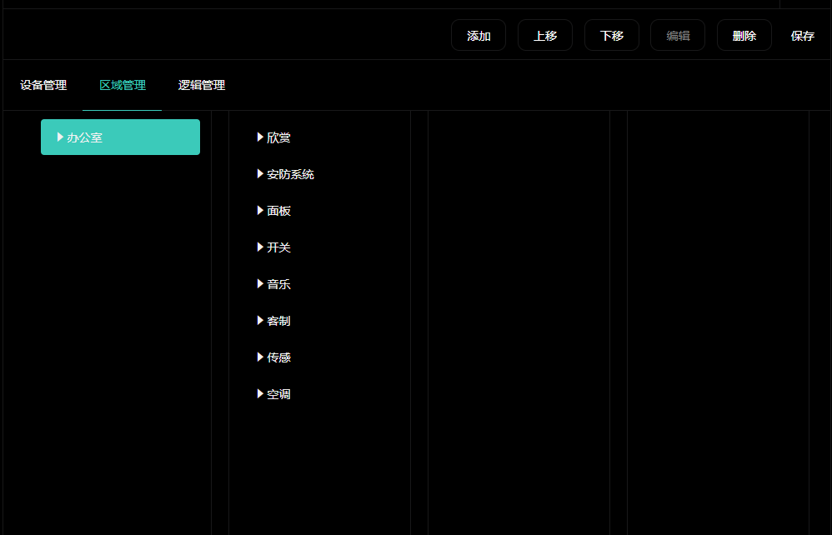The width and height of the screenshot is (832, 535).
Task: Click the greyed-out 编辑 button
Action: 678,36
